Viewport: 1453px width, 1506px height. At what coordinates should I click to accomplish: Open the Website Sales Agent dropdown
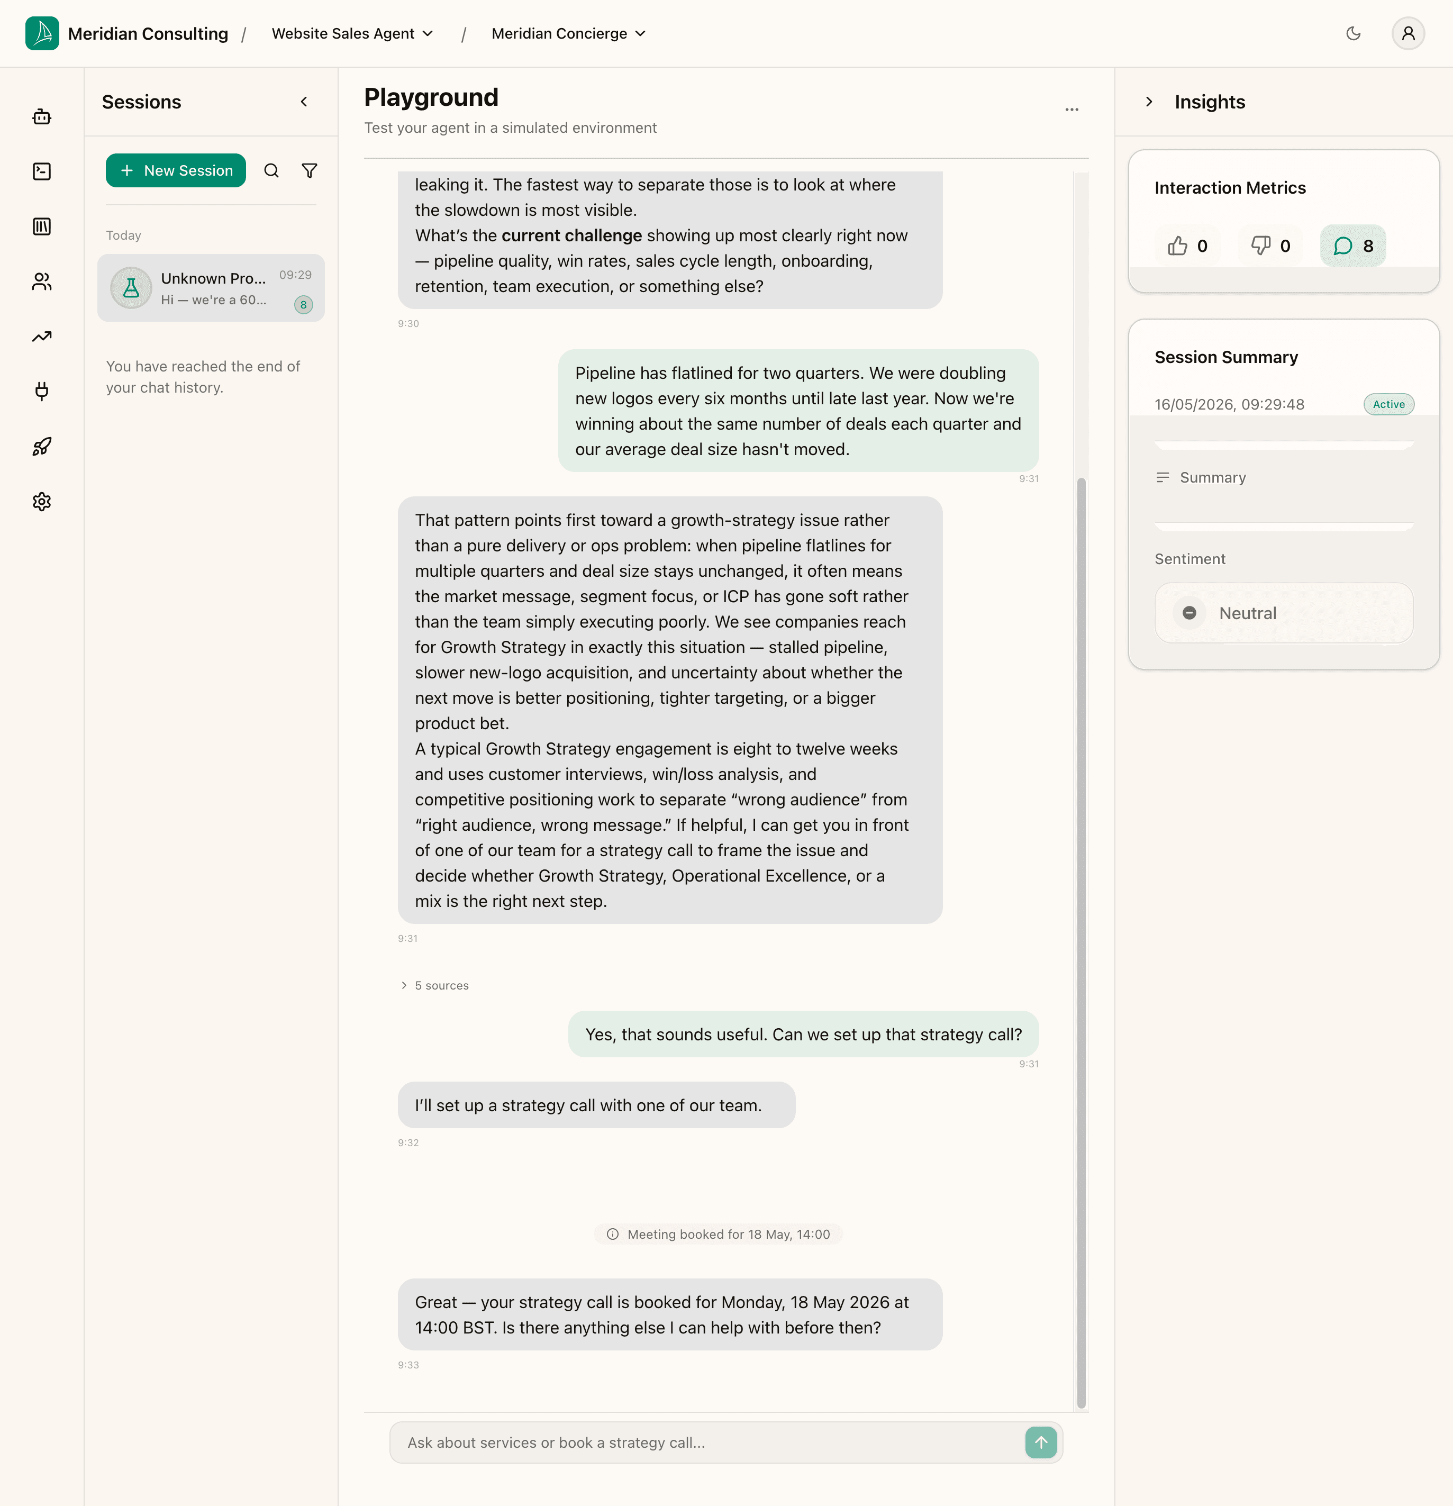click(353, 33)
